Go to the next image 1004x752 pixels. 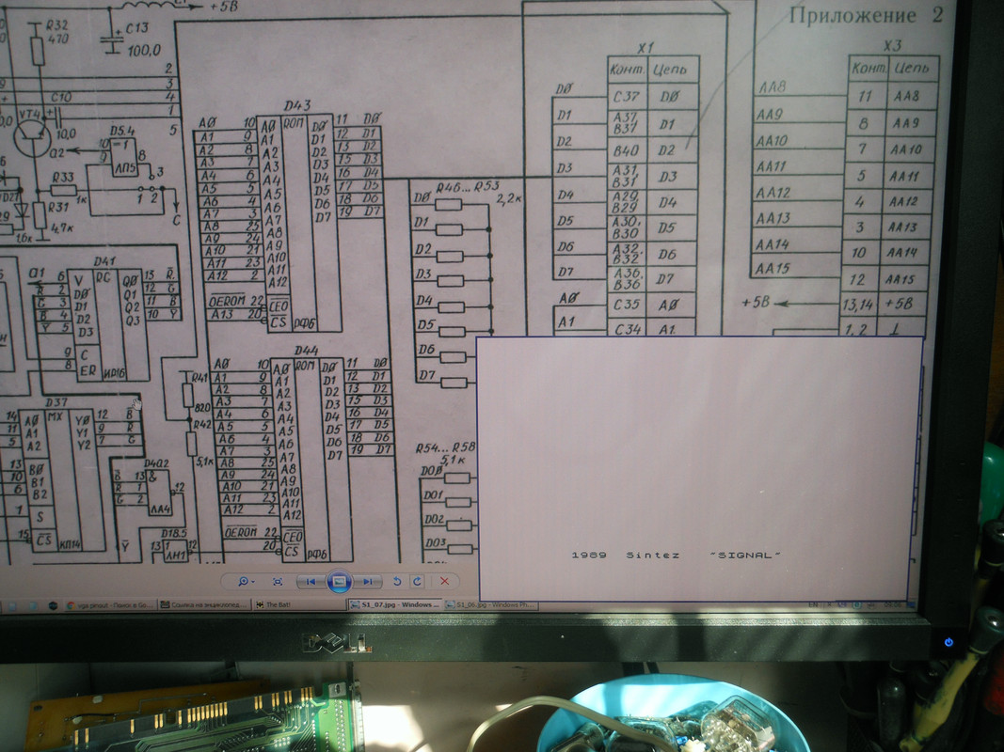368,581
